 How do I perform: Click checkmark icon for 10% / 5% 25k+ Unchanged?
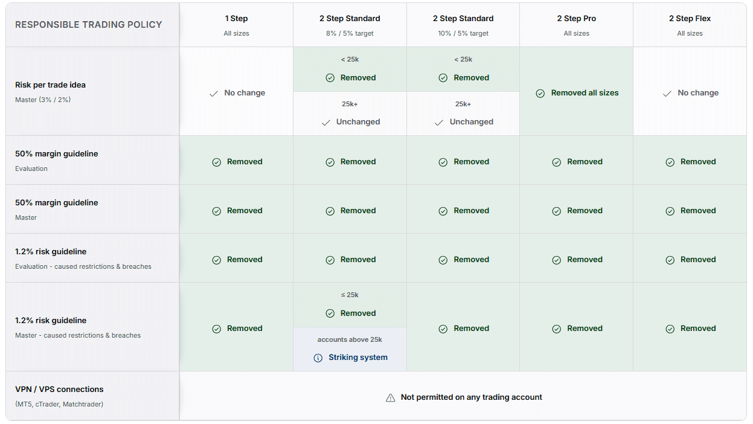439,123
